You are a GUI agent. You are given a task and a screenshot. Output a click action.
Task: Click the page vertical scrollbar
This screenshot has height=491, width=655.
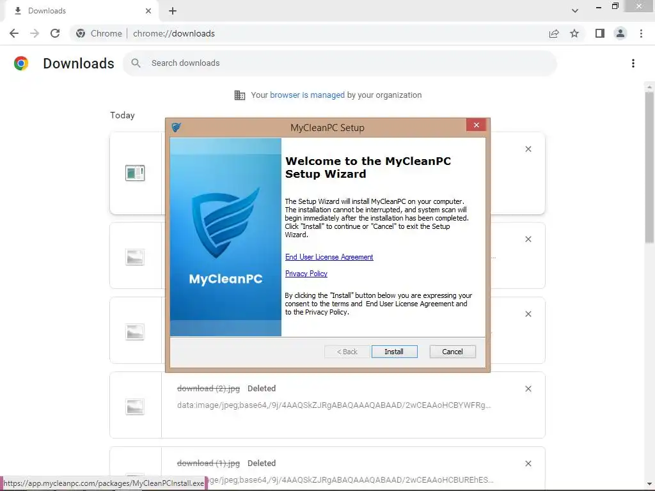[649, 167]
